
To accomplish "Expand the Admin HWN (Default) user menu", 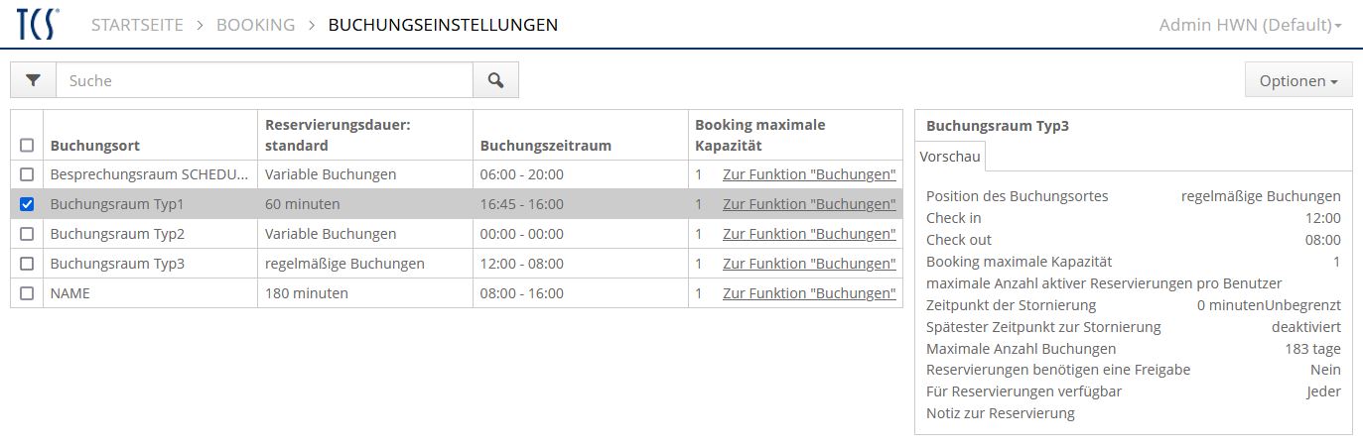I will (1250, 25).
